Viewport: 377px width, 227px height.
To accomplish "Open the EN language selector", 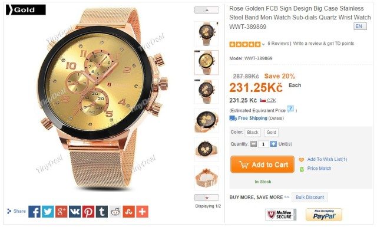I will pyautogui.click(x=360, y=27).
